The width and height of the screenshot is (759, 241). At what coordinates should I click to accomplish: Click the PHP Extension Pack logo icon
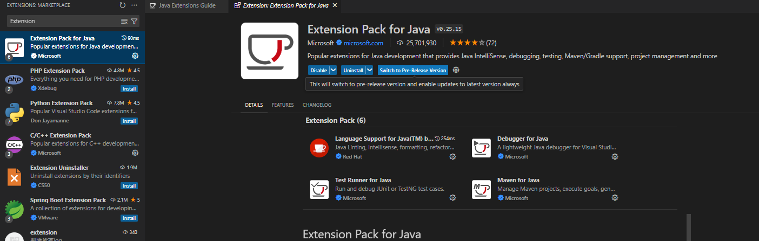point(14,79)
